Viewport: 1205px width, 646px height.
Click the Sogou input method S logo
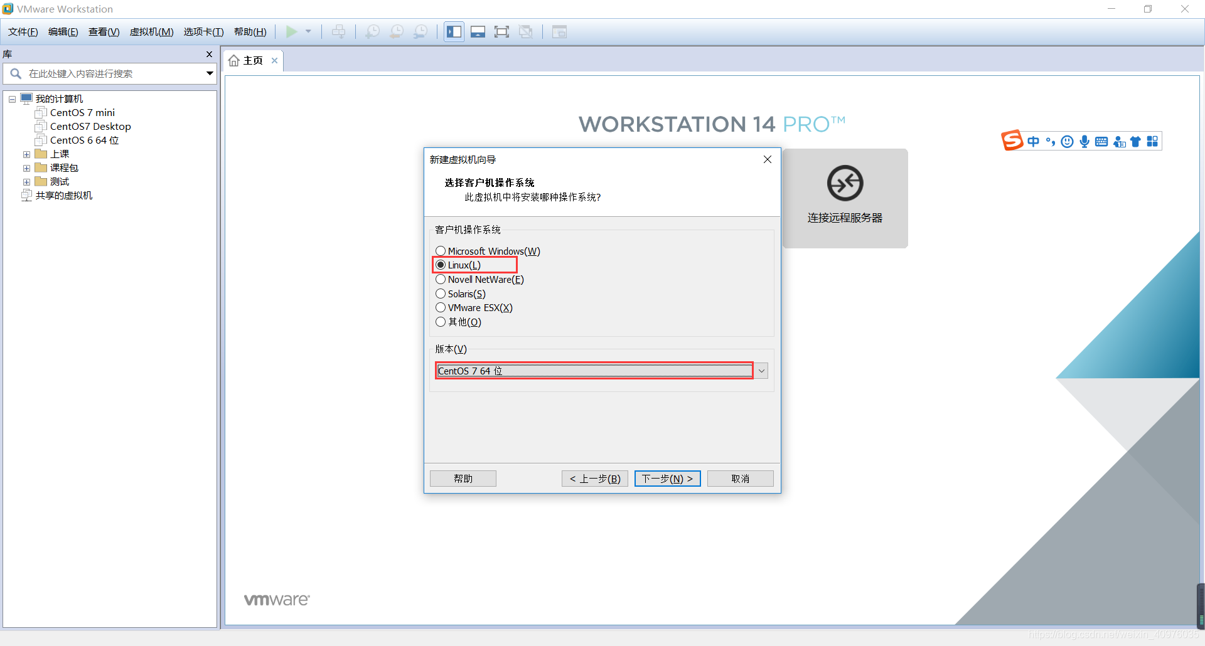(1012, 140)
